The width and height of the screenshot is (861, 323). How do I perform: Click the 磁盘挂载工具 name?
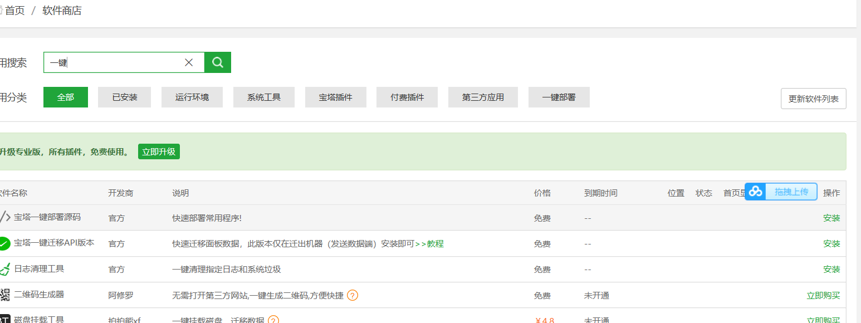(39, 319)
